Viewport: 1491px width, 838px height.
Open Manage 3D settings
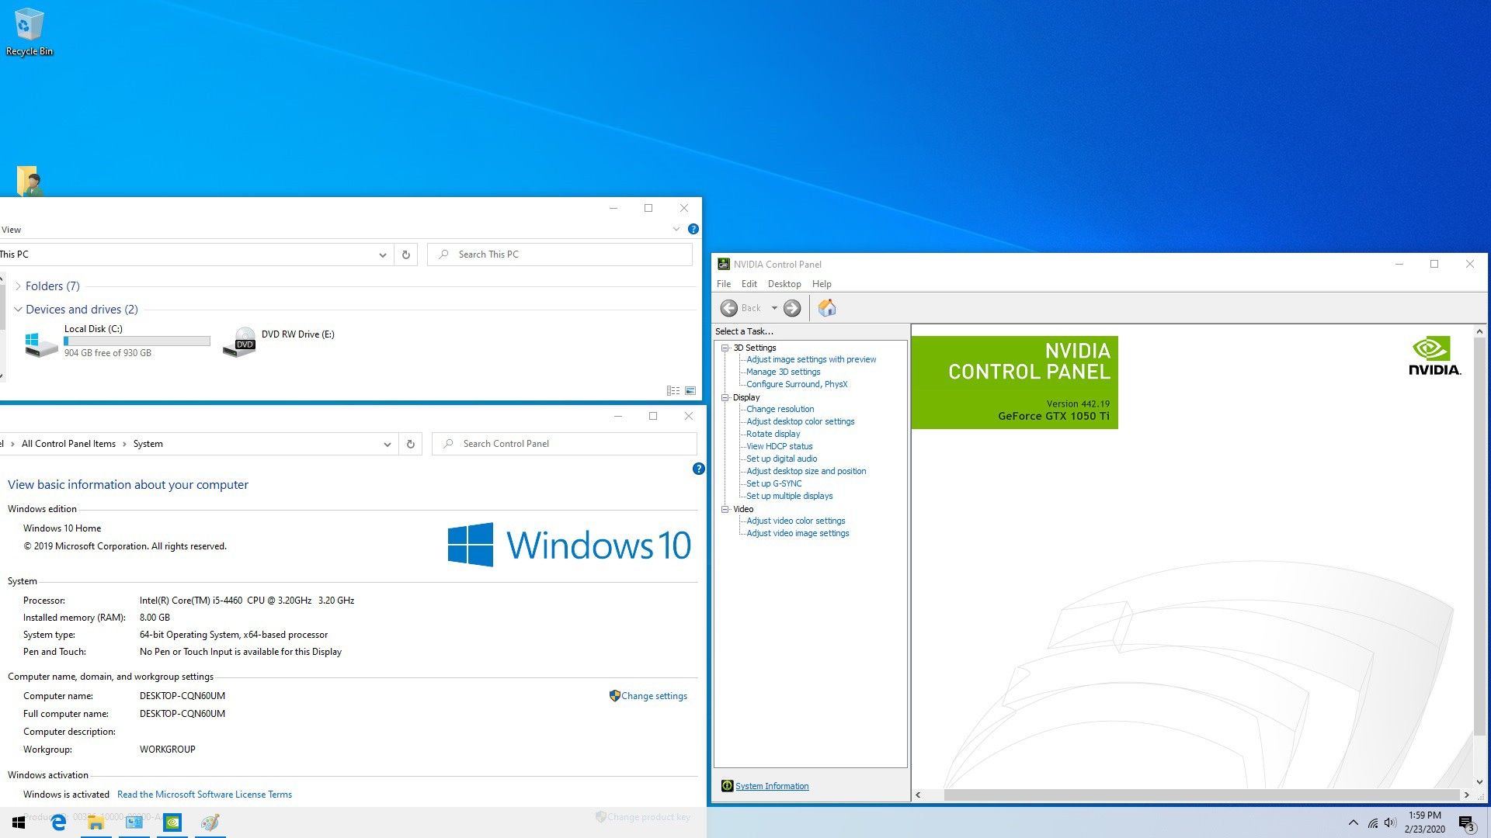[783, 372]
